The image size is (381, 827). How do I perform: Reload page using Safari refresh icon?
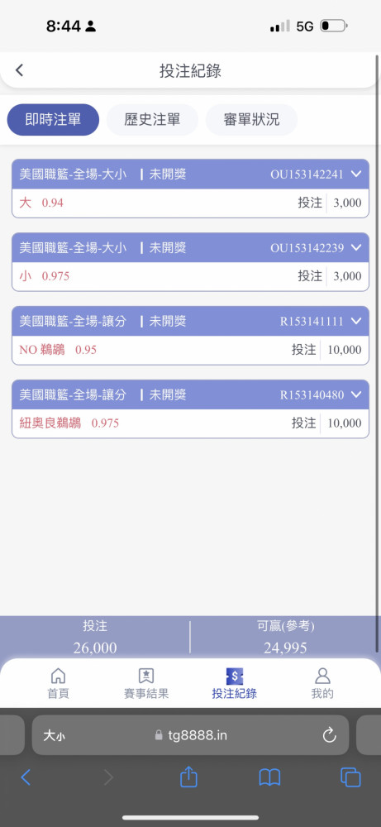pyautogui.click(x=330, y=735)
